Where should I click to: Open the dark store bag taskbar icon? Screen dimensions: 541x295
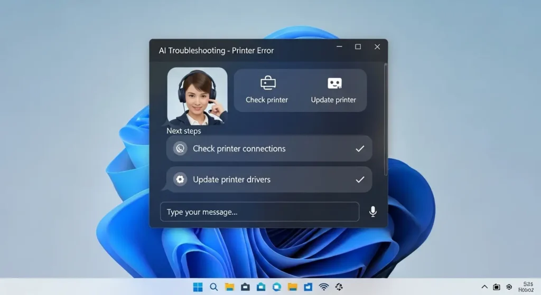click(x=245, y=287)
